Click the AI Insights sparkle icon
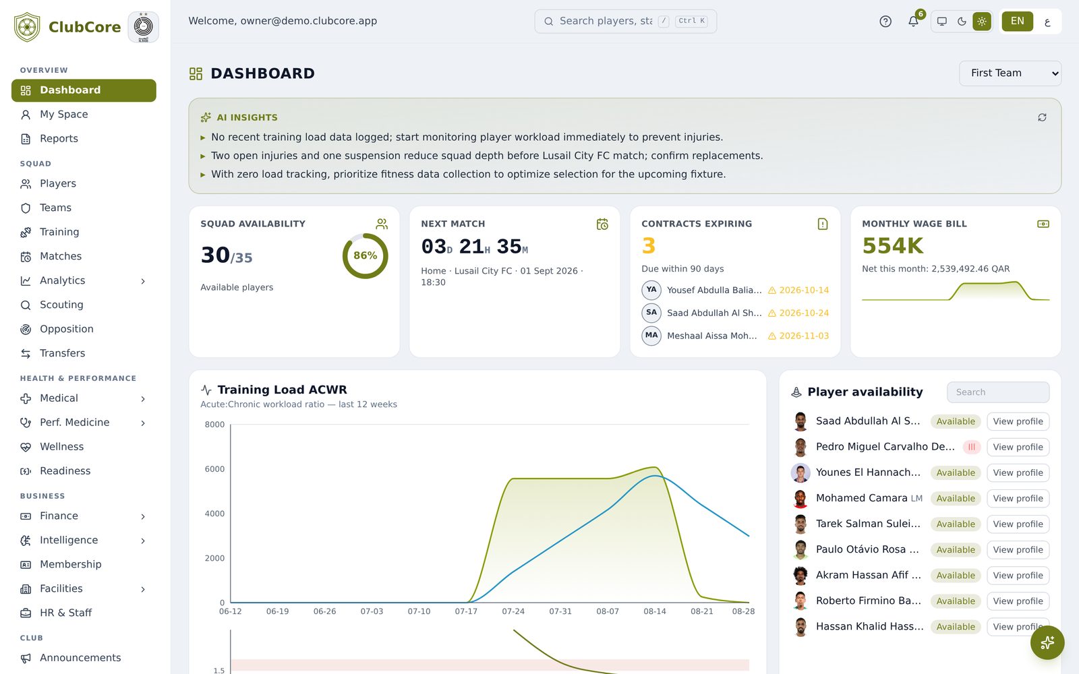 coord(206,117)
